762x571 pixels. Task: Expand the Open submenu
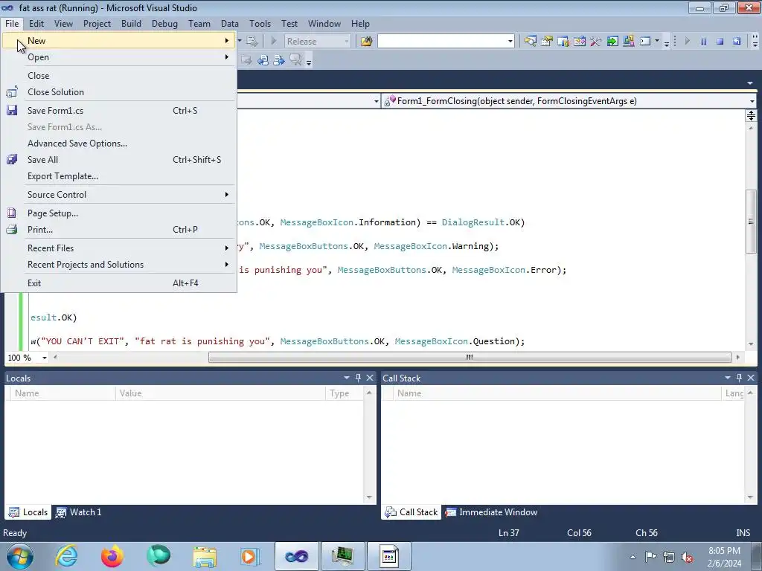(119, 57)
